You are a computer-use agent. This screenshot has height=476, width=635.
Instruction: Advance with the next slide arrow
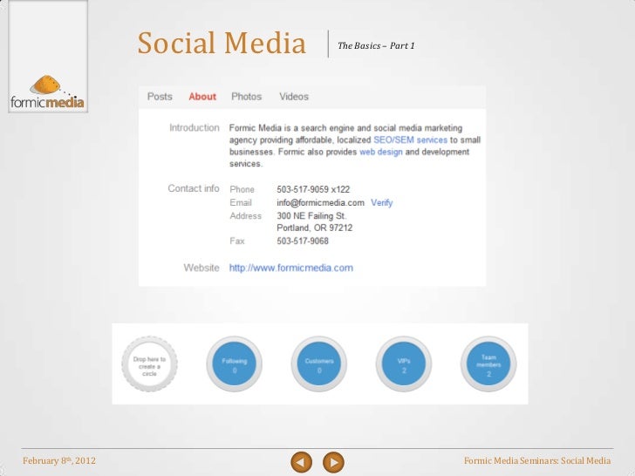[x=333, y=462]
